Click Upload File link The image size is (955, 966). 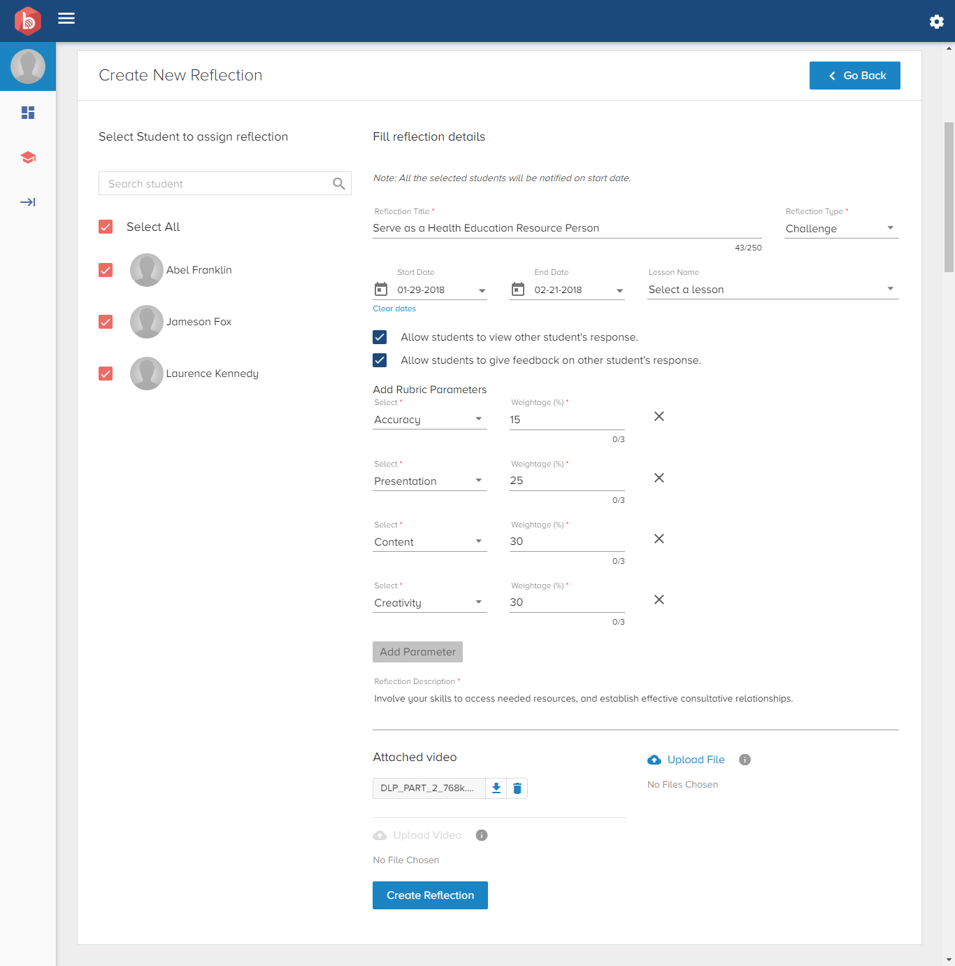[695, 760]
